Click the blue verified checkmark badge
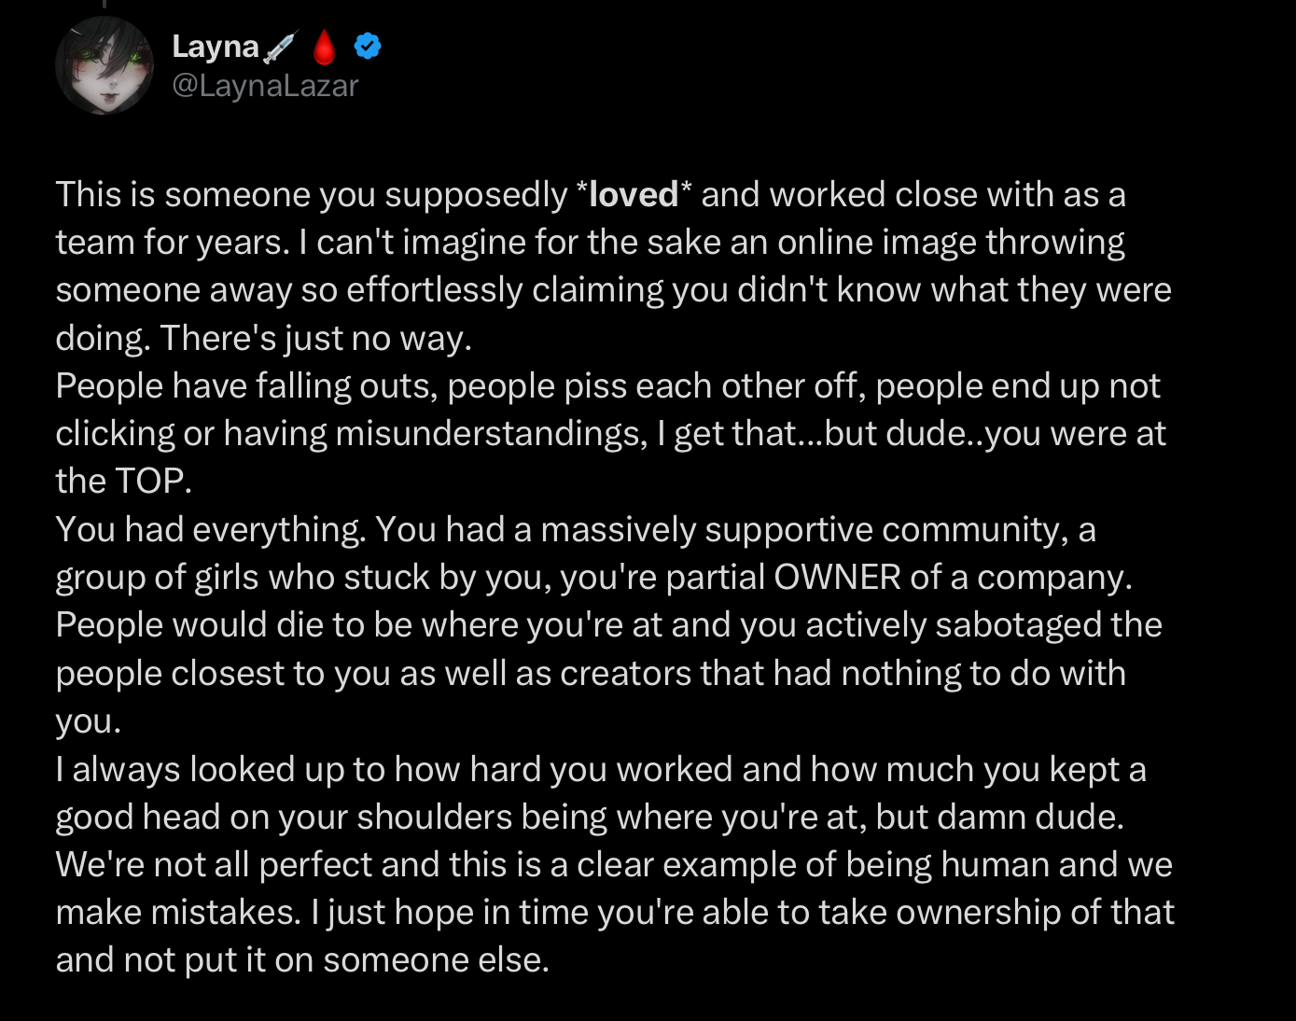This screenshot has width=1296, height=1021. click(368, 46)
